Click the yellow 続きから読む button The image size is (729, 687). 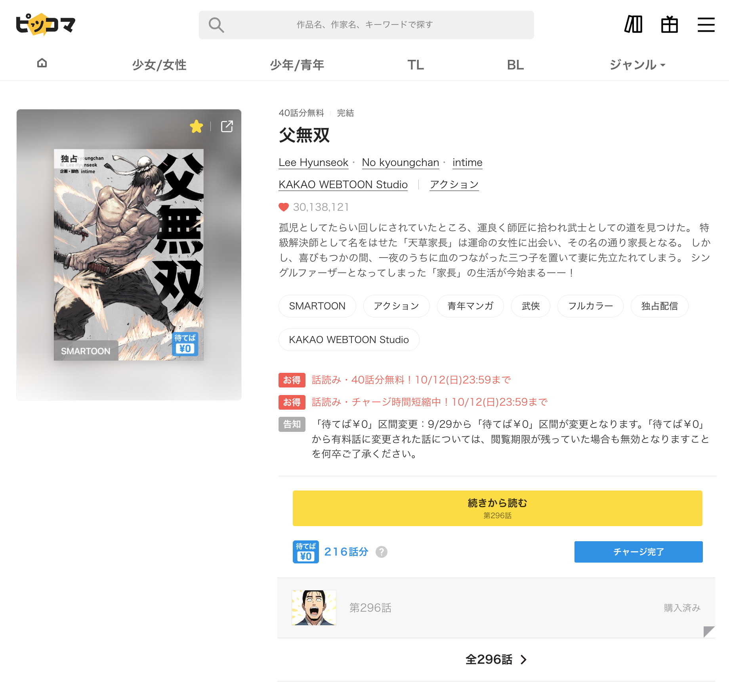[497, 508]
